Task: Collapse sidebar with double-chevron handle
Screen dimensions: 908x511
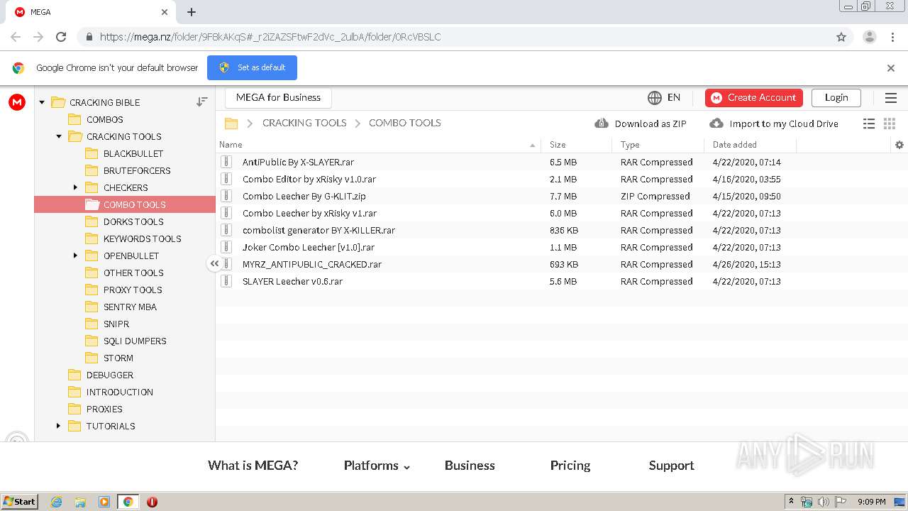Action: coord(214,263)
